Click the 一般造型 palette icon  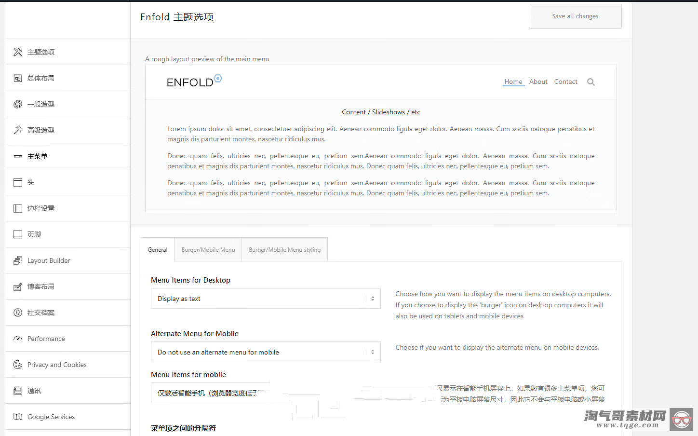[18, 104]
